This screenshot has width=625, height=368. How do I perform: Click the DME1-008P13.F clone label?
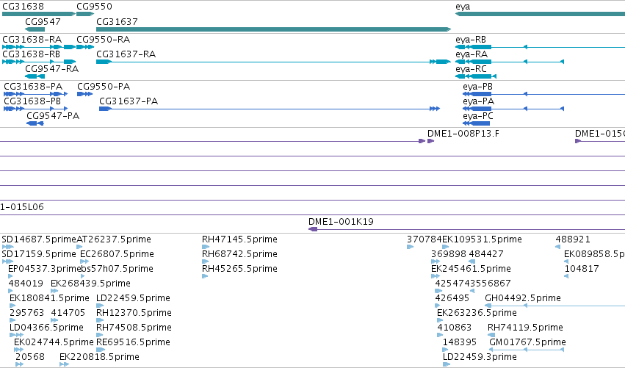click(463, 133)
